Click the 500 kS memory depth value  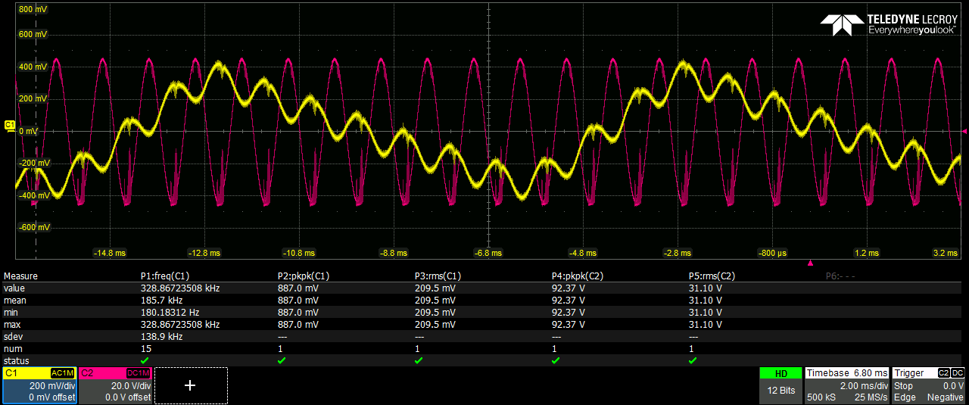point(821,397)
